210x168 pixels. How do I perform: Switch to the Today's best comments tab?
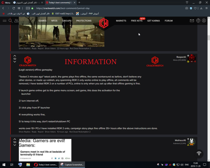point(60,2)
